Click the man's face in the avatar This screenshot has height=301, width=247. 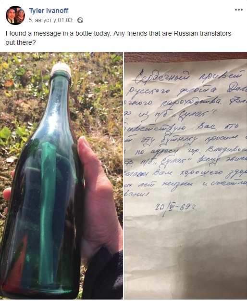click(10, 15)
